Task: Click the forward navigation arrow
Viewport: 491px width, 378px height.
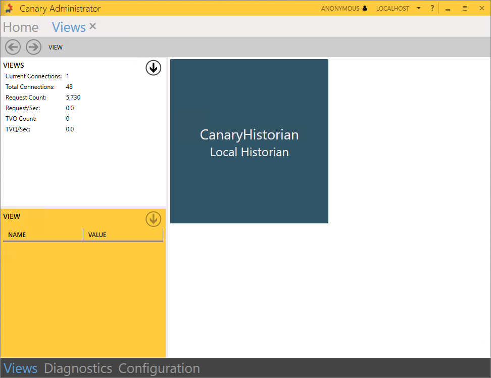Action: coord(33,47)
